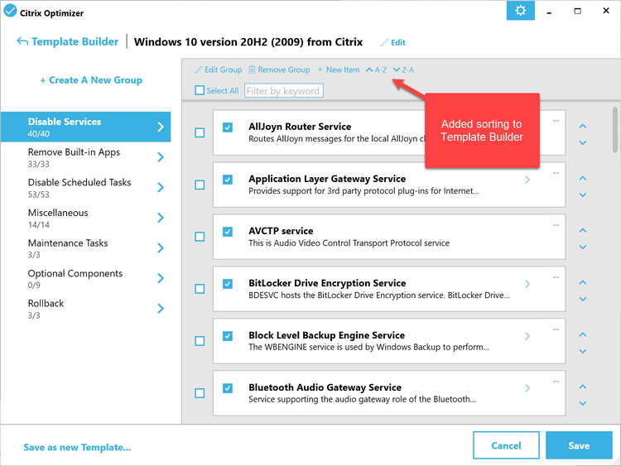Create A New Group link
Viewport: 621px width, 466px height.
coord(91,80)
